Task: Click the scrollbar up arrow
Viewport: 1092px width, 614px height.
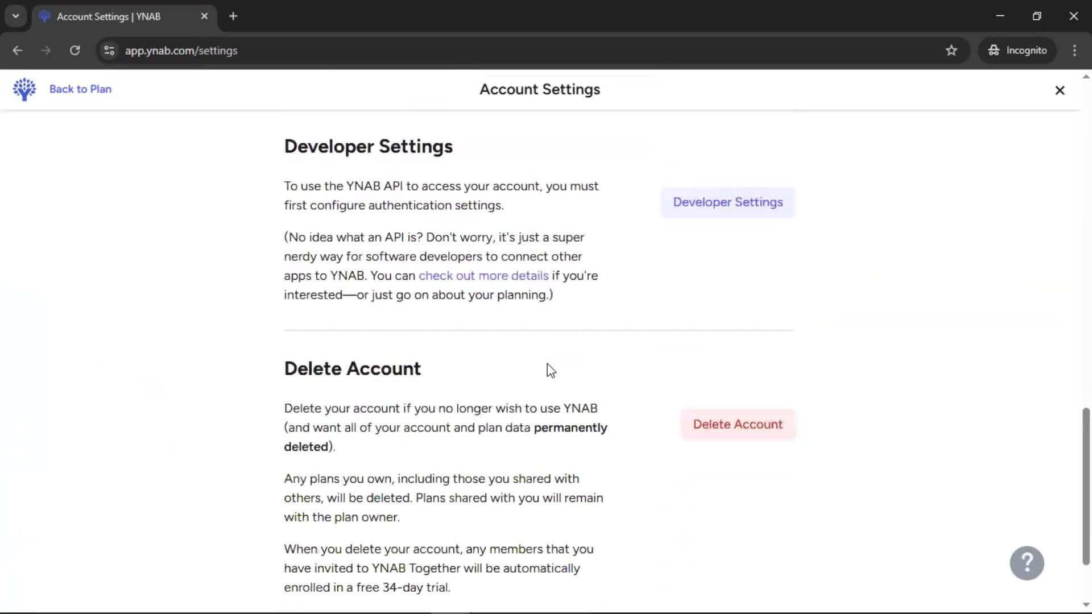Action: pos(1086,77)
